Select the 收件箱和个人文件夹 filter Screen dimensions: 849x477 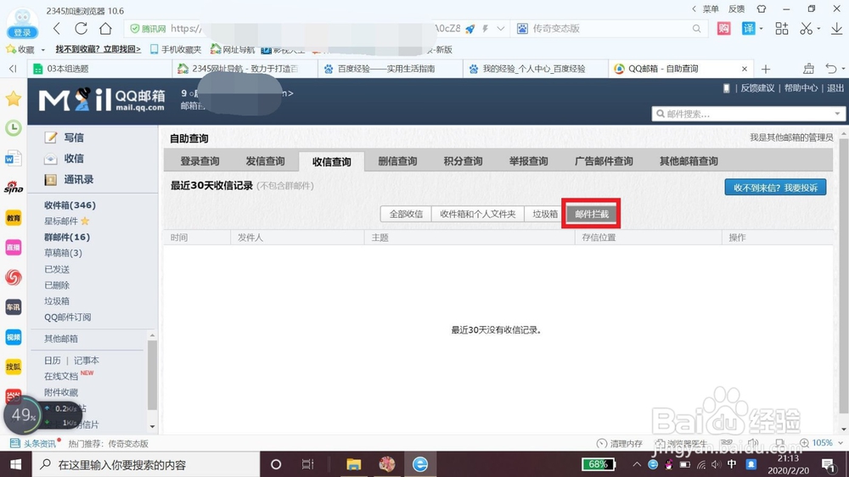point(477,214)
